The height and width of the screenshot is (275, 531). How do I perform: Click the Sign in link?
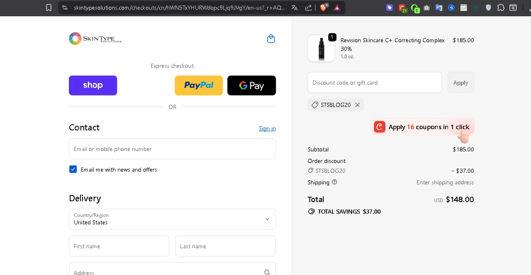tap(267, 128)
